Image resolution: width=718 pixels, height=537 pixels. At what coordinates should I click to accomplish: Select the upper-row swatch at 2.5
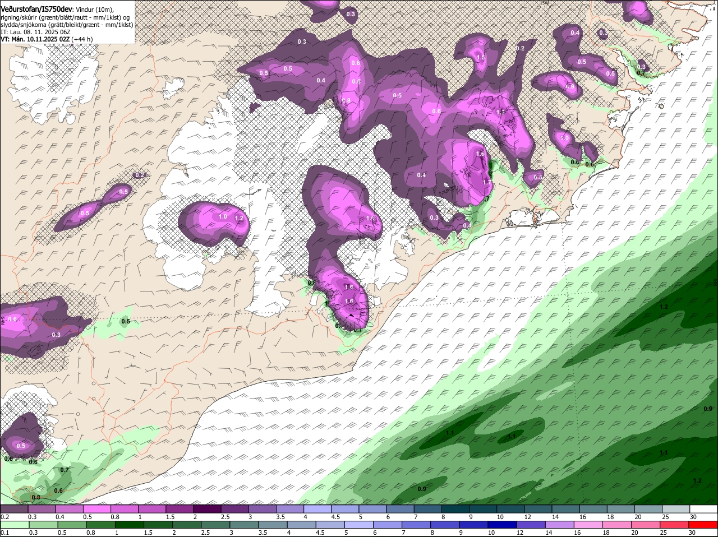[234, 509]
